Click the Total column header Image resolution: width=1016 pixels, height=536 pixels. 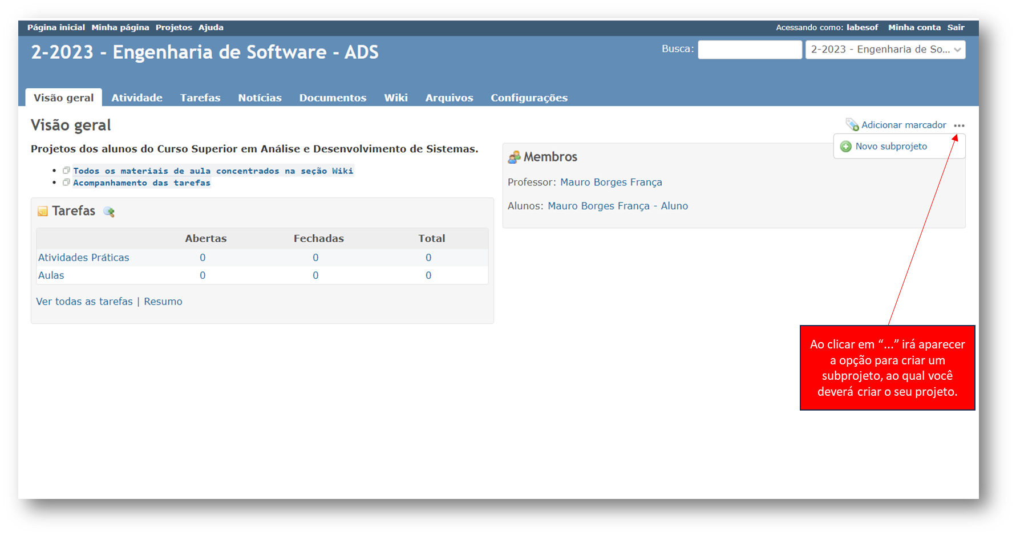[x=432, y=239]
